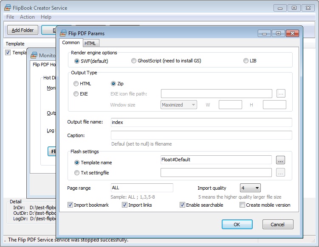Open the Window size Maximized dropdown
The height and width of the screenshot is (247, 319).
point(179,105)
